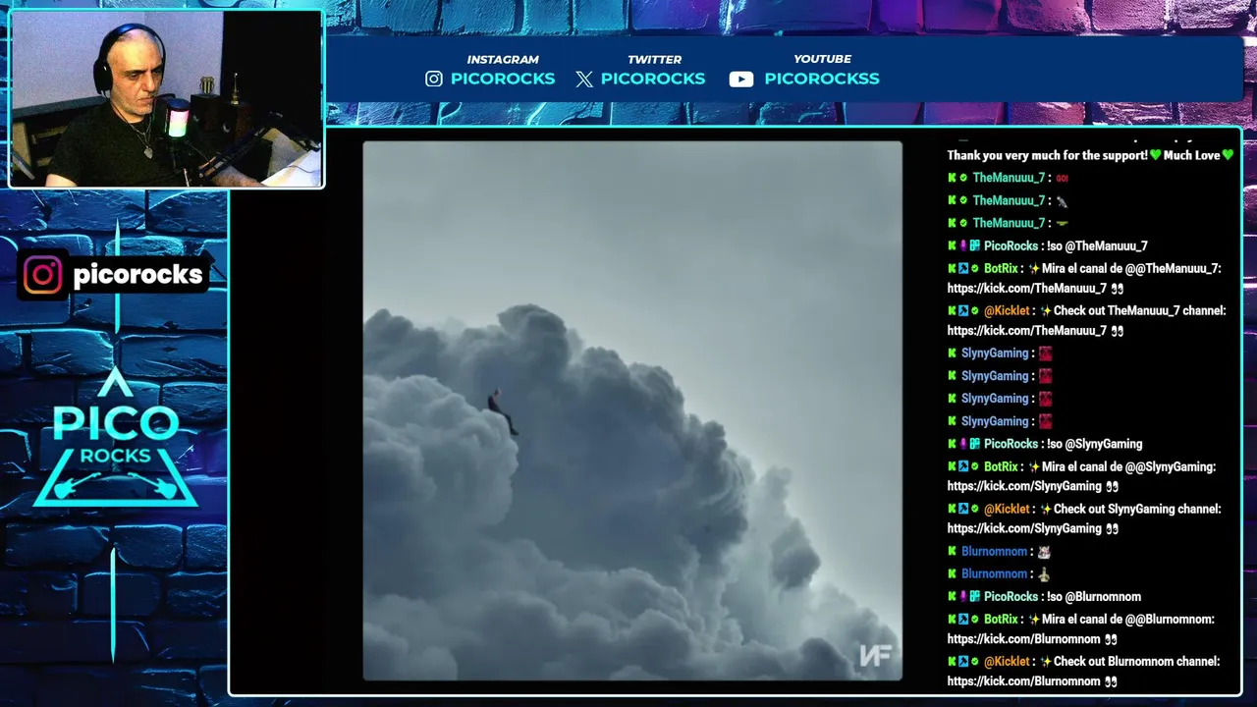Viewport: 1257px width, 707px height.
Task: Open kick.com/SlynyGaming link in BotRix's message
Action: (1024, 486)
